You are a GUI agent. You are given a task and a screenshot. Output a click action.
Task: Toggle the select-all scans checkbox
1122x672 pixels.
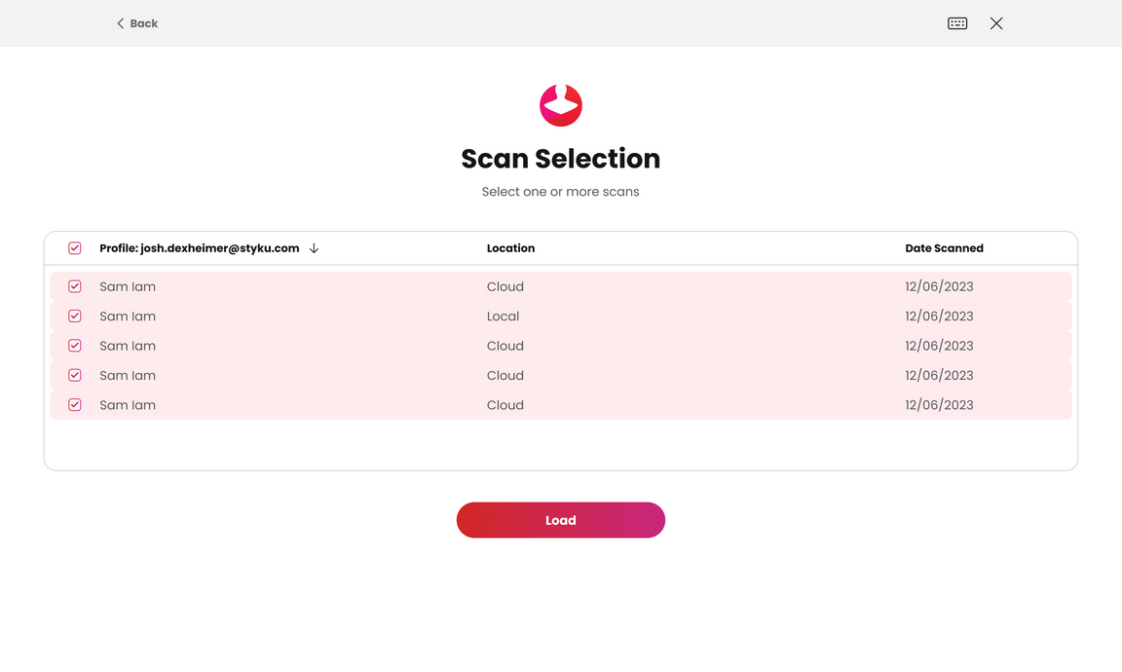(x=75, y=248)
